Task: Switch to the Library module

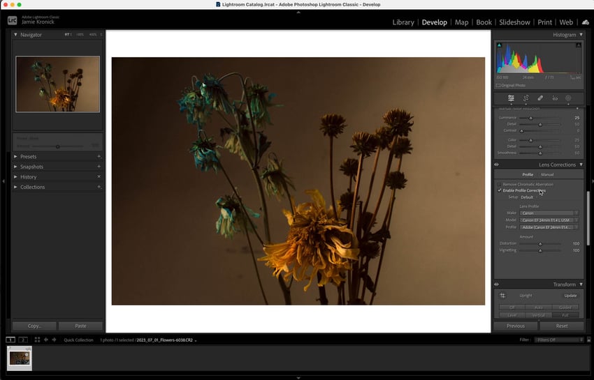Action: [403, 22]
